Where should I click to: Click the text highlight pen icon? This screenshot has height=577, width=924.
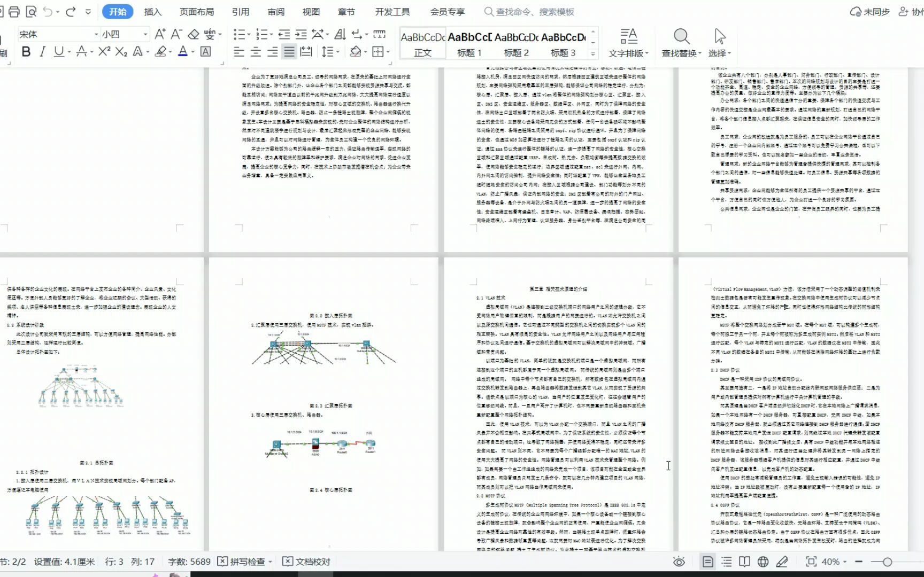[160, 52]
